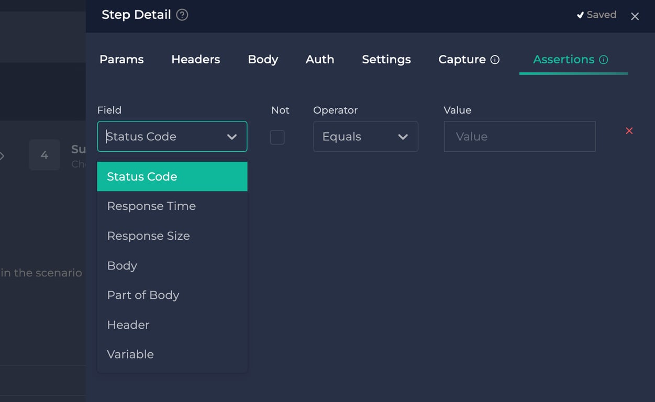Enable the Not checkbox

tap(277, 137)
